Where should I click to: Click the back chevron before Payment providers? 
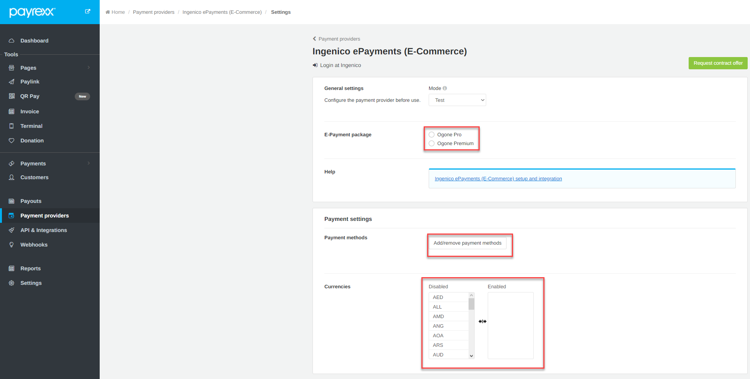(314, 39)
